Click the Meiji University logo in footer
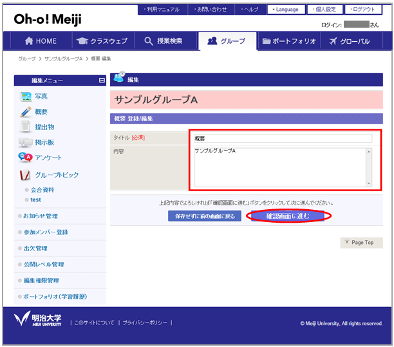This screenshot has width=394, height=347. point(38,319)
